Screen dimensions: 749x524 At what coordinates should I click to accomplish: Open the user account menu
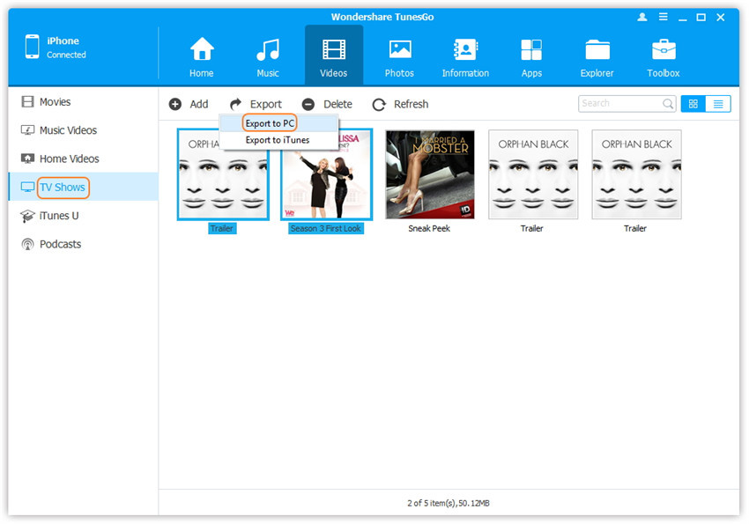click(x=641, y=18)
